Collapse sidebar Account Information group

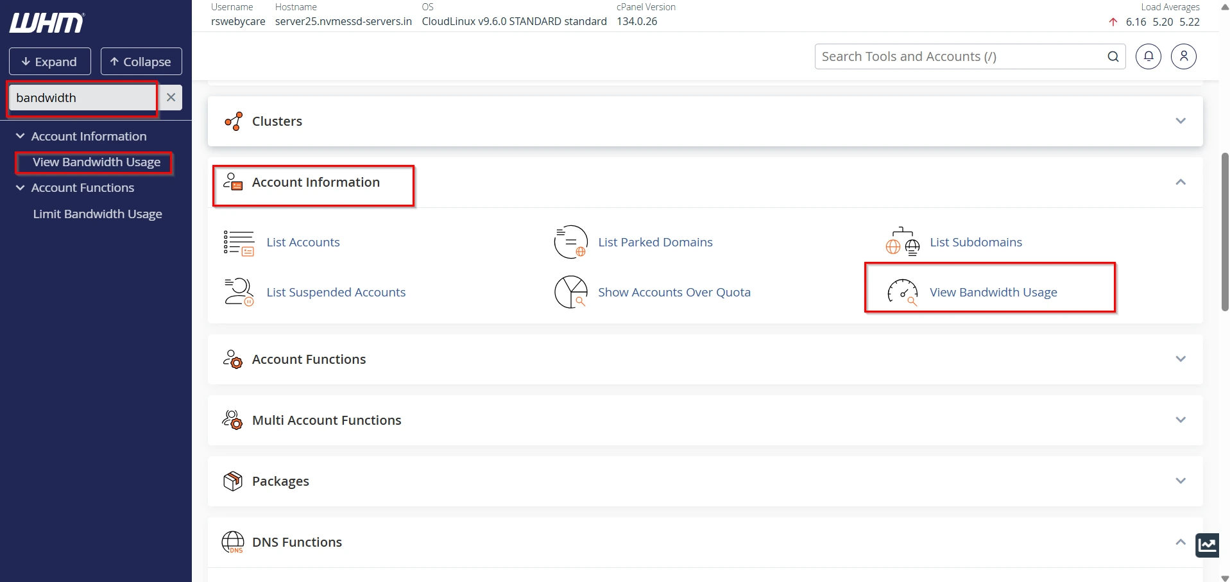21,136
